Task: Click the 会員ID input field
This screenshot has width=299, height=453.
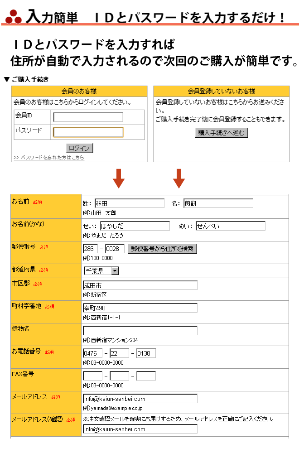Action: pos(88,117)
